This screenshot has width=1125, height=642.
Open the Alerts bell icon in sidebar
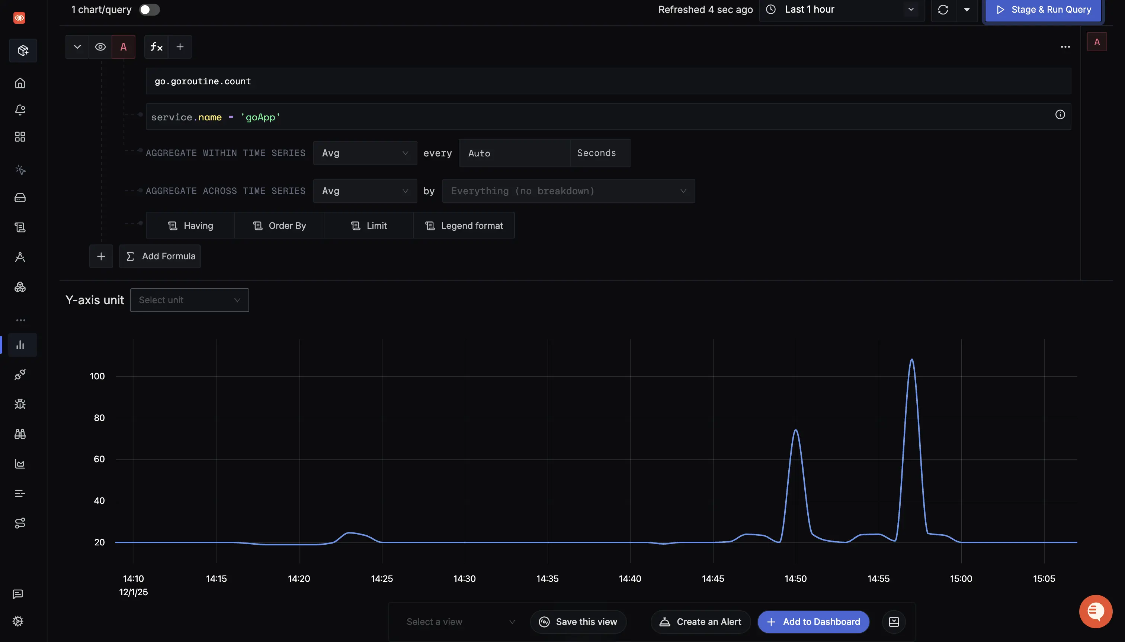pyautogui.click(x=20, y=110)
